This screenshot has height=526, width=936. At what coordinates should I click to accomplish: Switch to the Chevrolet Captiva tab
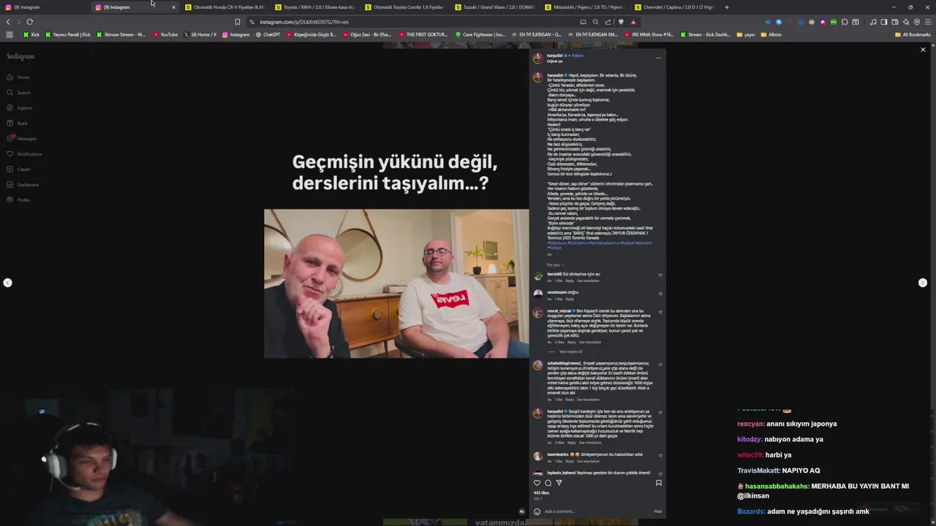(675, 7)
